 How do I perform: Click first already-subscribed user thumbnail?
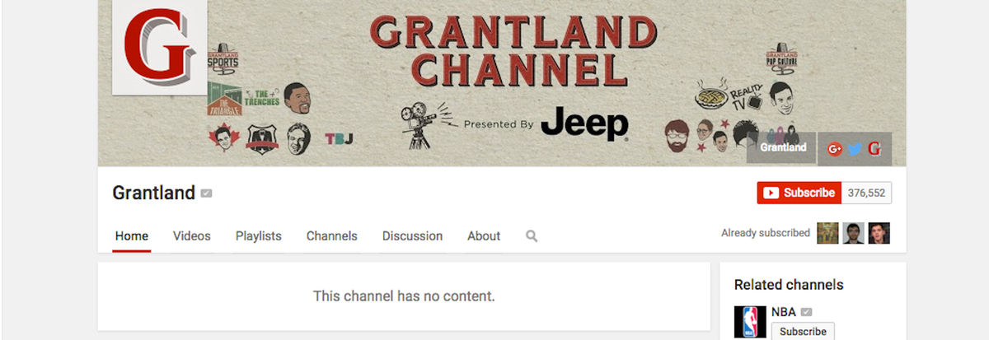coord(827,233)
